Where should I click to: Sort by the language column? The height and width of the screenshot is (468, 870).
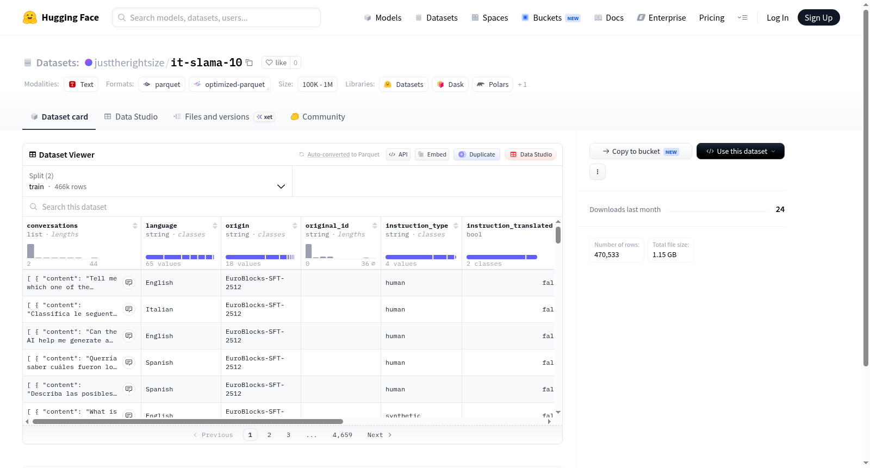[215, 226]
